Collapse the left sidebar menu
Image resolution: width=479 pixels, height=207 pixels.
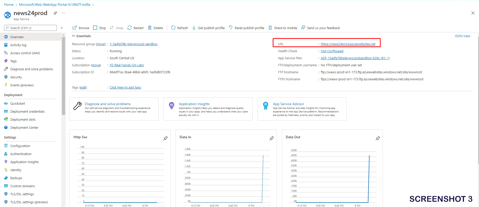pos(62,28)
